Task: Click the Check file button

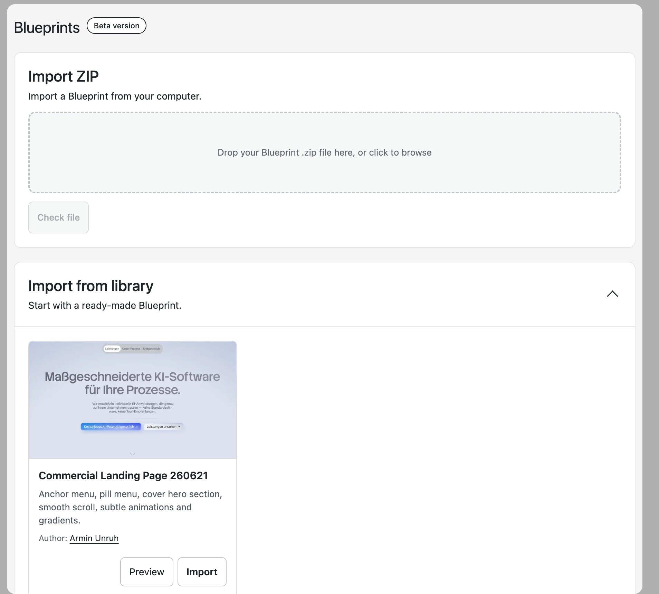Action: (58, 217)
